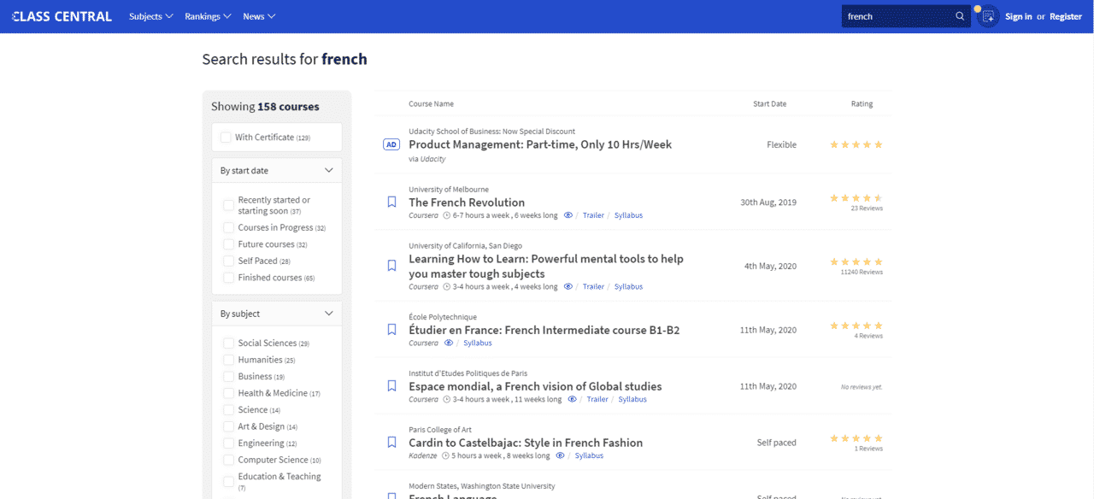The image size is (1094, 499).
Task: Bookmark the Learning How to Learn course
Action: click(x=392, y=266)
